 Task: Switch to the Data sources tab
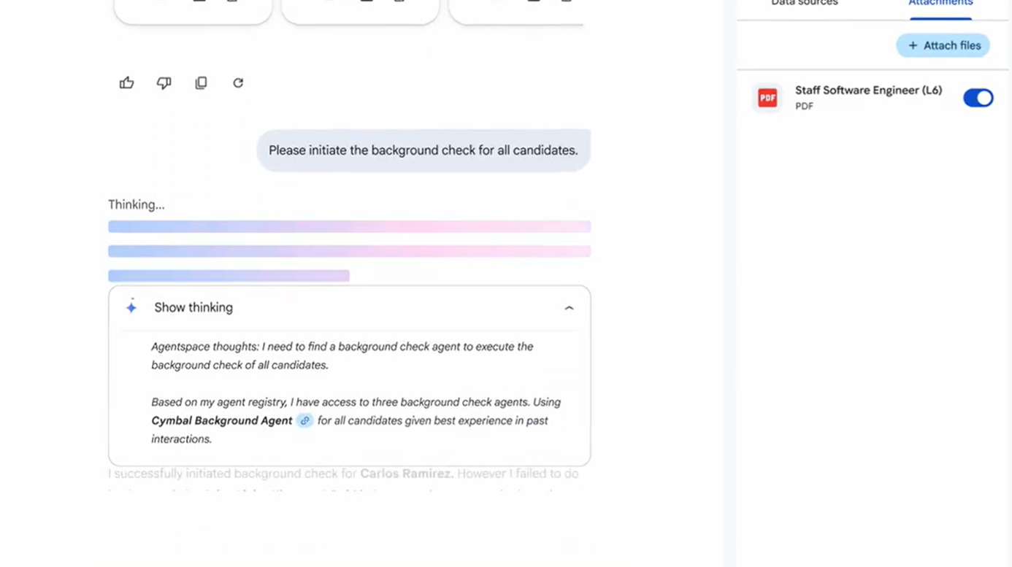(805, 3)
